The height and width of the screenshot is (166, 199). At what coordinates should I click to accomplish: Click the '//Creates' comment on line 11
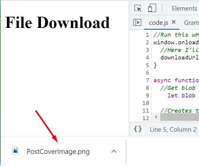[x=176, y=110]
